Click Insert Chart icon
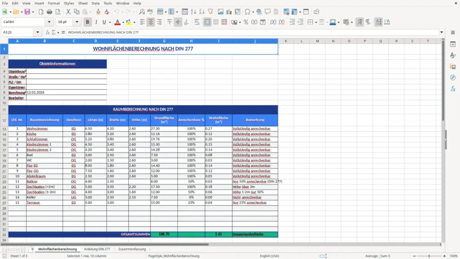Viewport: 460px width, 259px height. [229, 12]
